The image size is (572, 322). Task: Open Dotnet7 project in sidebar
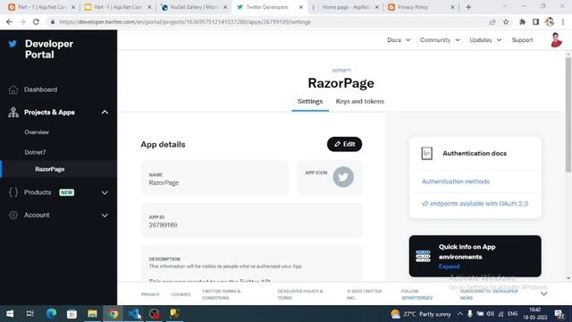click(35, 152)
